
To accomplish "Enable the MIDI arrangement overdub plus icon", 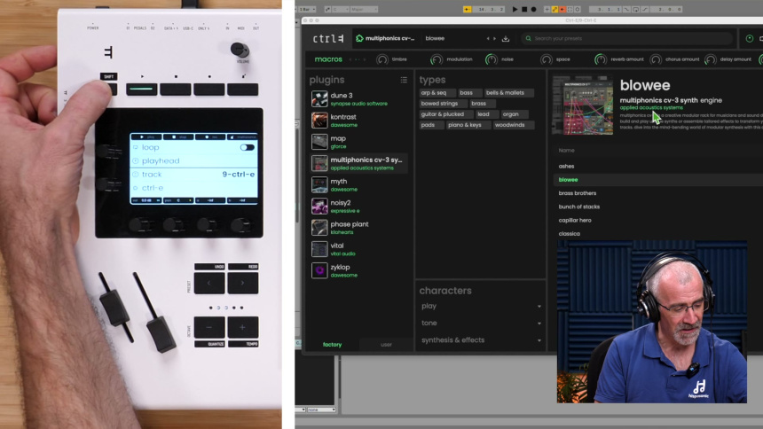I will pos(547,9).
